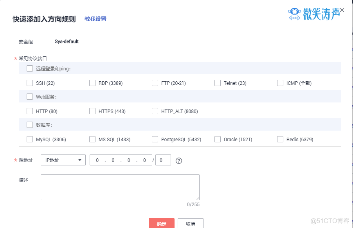Close the quick add rule dialog
This screenshot has height=228, width=353.
pyautogui.click(x=342, y=10)
